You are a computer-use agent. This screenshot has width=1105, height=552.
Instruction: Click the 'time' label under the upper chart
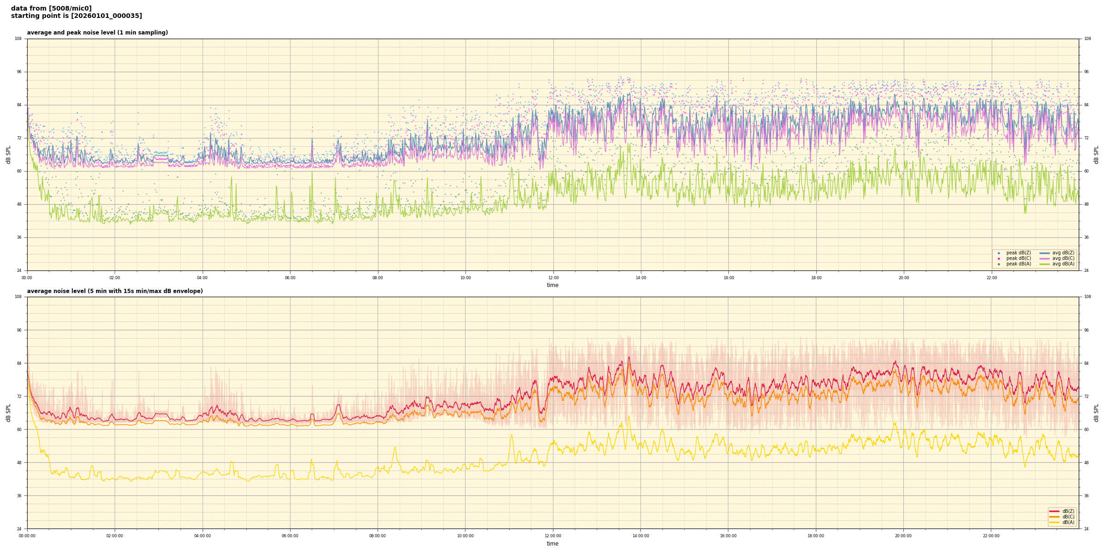552,285
